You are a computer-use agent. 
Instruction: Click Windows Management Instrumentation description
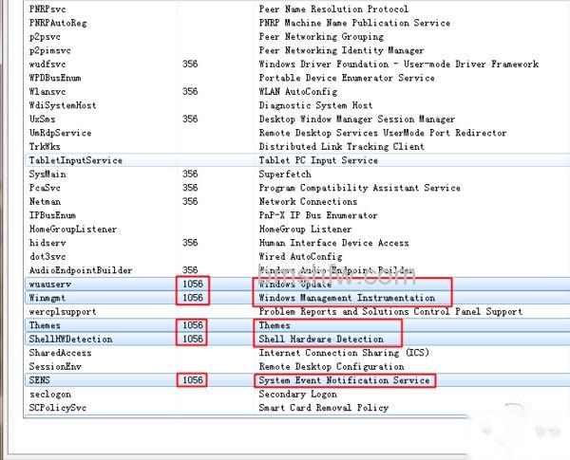click(x=347, y=298)
